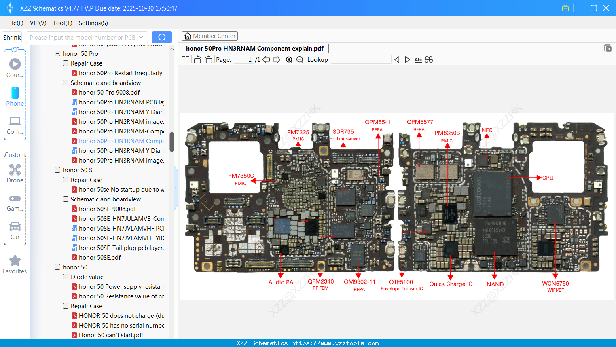Image resolution: width=616 pixels, height=347 pixels.
Task: Rotate the page counter-clockwise
Action: [197, 60]
